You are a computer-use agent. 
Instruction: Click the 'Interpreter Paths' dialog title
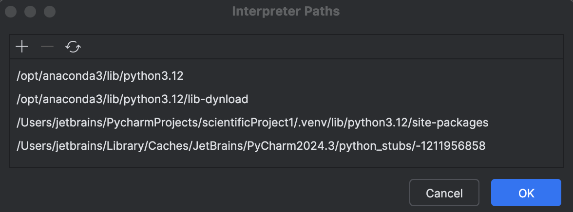coord(286,11)
